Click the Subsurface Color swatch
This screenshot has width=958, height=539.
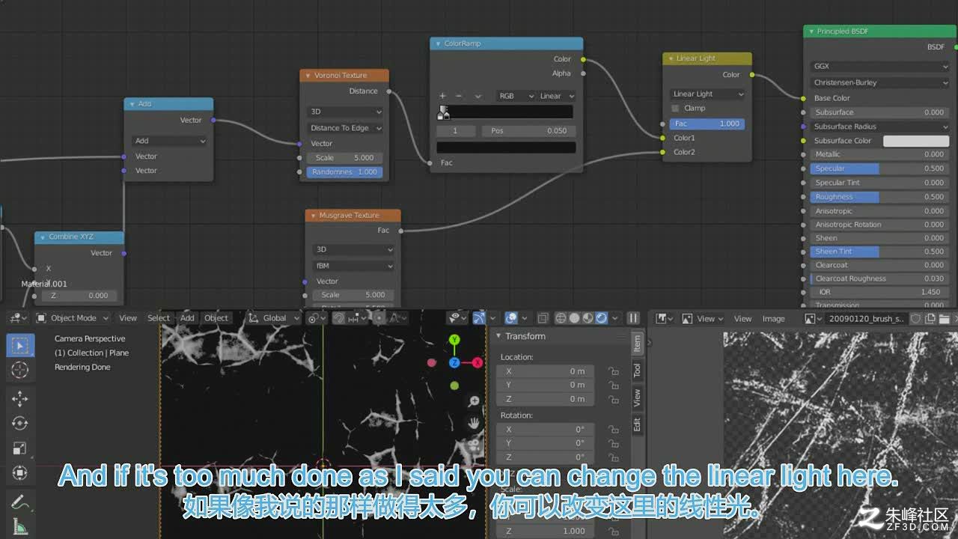pos(916,141)
